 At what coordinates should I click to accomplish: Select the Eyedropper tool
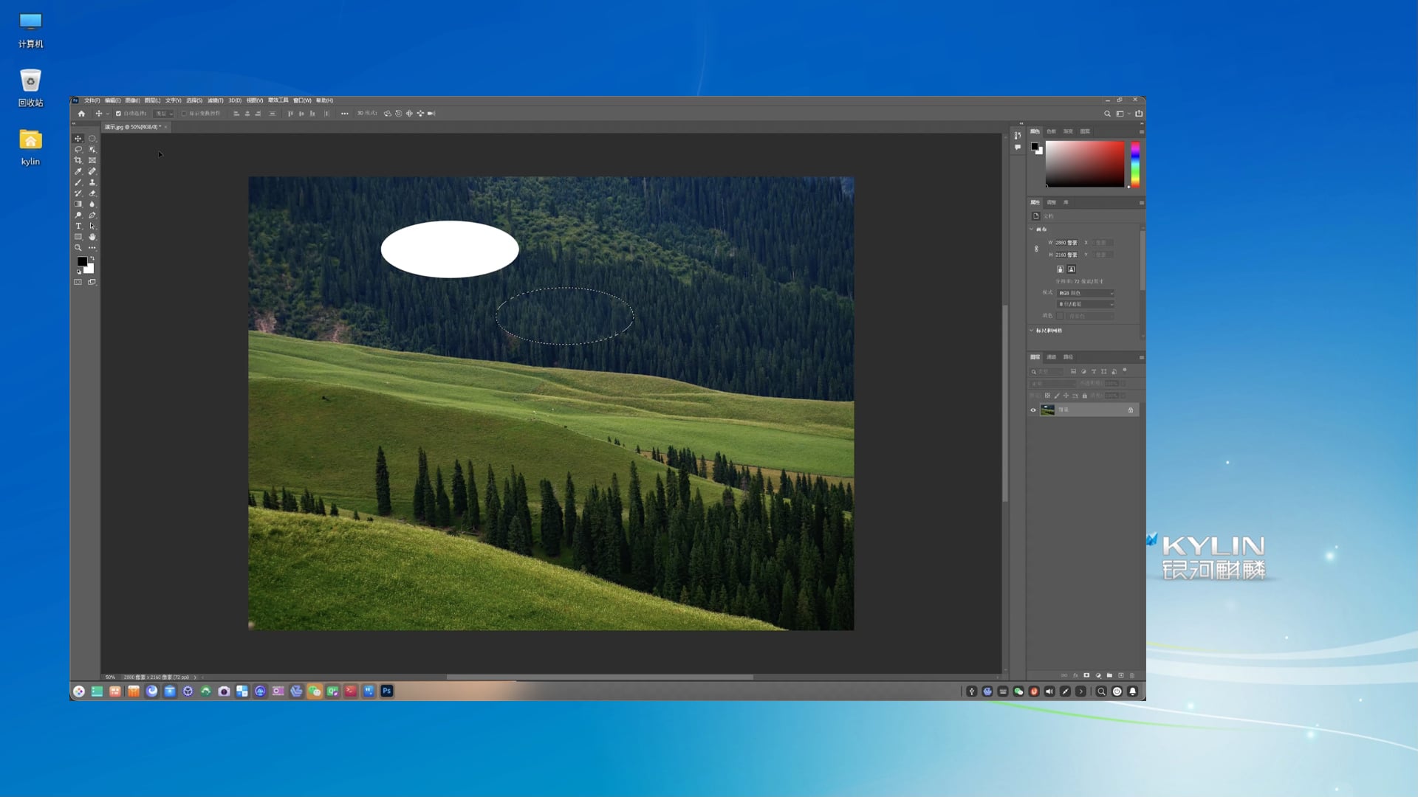(x=78, y=171)
